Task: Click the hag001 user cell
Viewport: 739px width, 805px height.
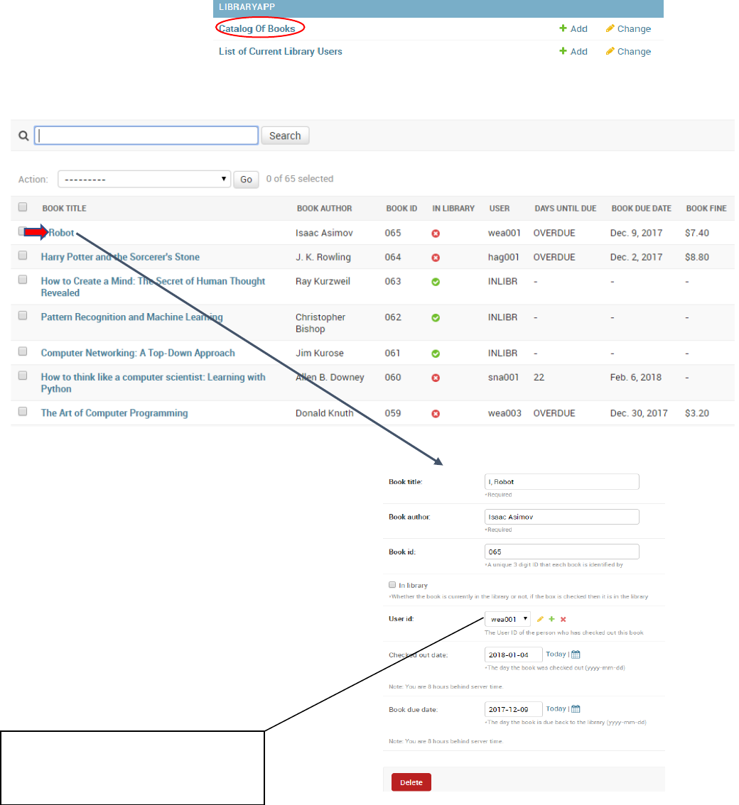Action: [504, 257]
